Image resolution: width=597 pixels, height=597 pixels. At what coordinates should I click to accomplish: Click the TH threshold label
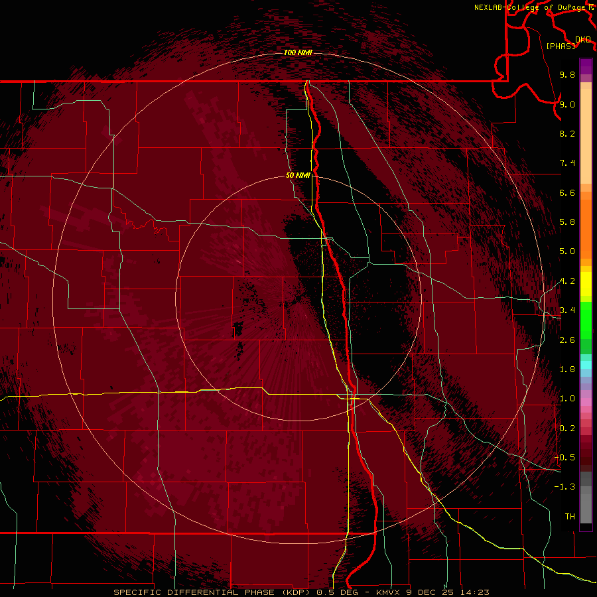click(570, 517)
